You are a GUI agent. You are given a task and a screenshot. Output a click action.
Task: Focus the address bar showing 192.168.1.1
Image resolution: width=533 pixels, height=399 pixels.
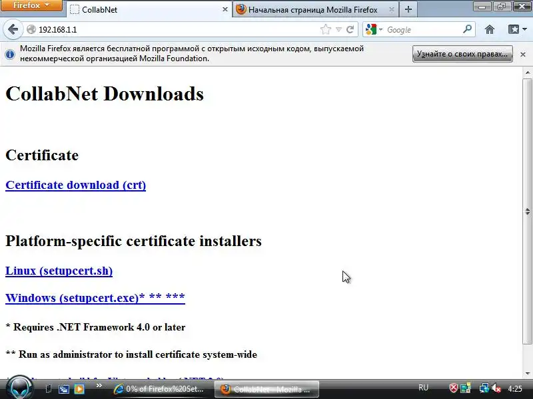click(177, 29)
